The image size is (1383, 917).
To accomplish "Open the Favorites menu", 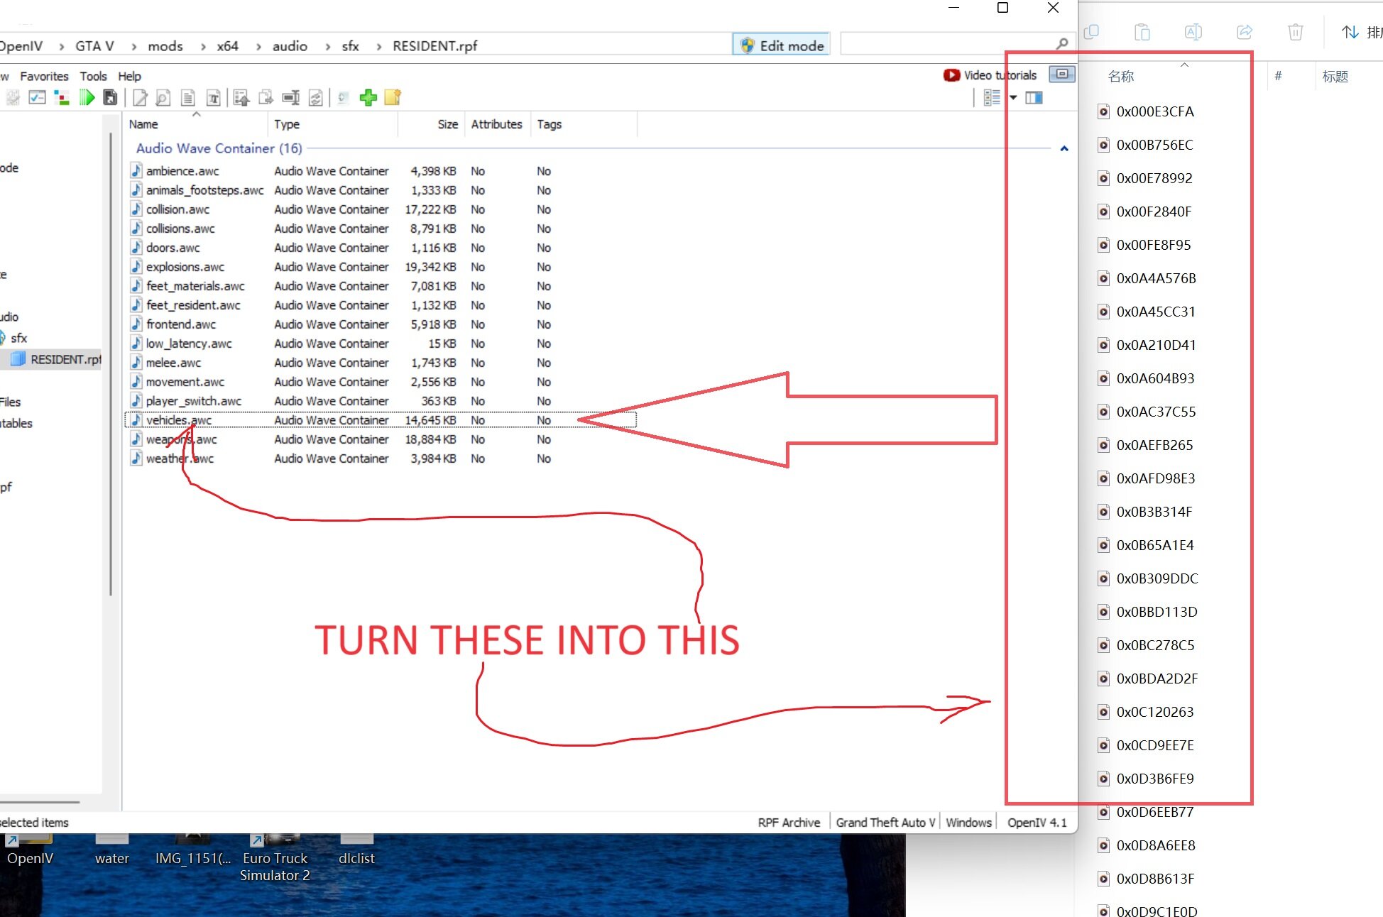I will tap(44, 76).
